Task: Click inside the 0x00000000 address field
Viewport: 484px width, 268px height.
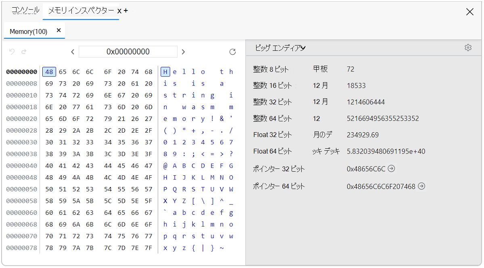Action: point(128,52)
